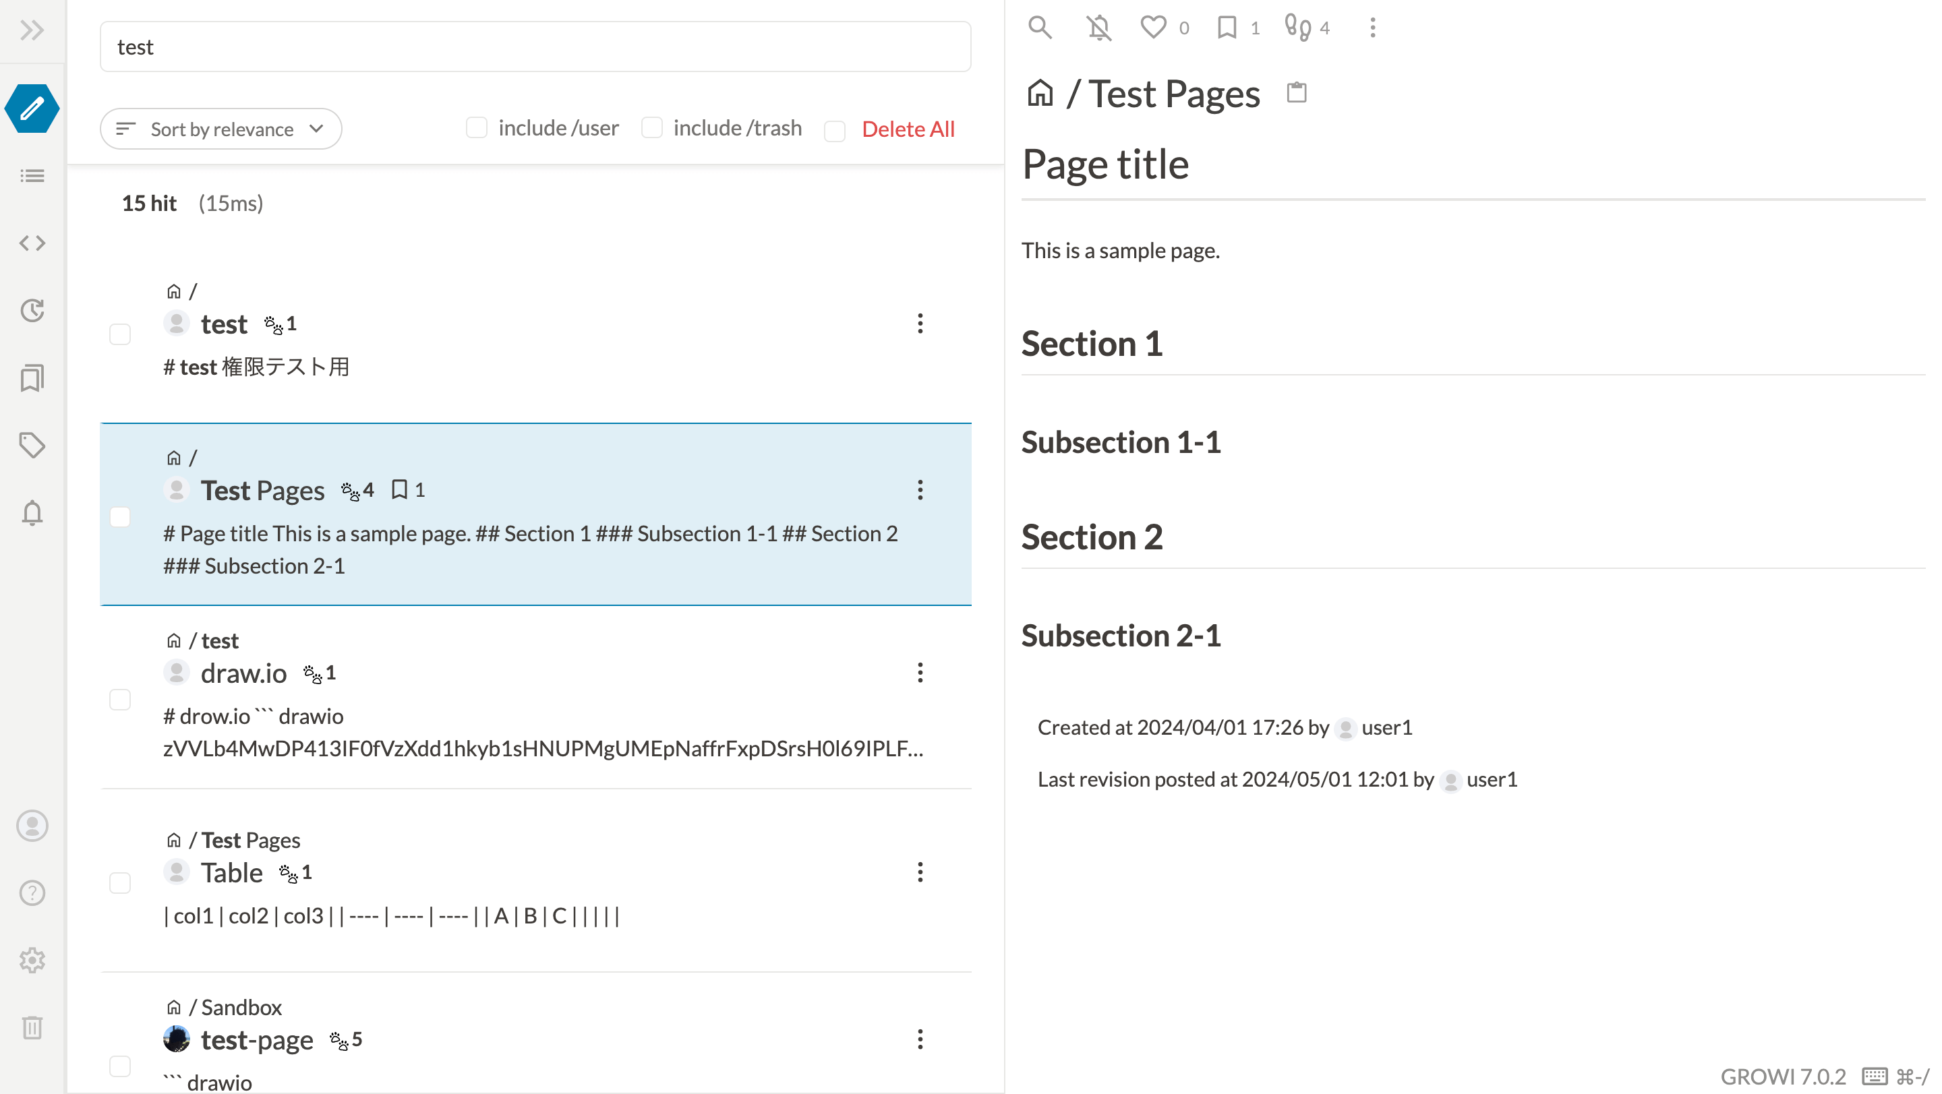The image size is (1942, 1094).
Task: Copy page path clipboard icon
Action: (1297, 92)
